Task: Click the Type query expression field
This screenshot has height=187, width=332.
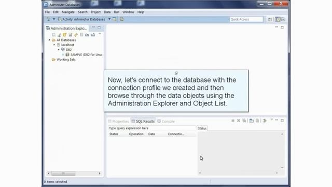Action: [152, 128]
